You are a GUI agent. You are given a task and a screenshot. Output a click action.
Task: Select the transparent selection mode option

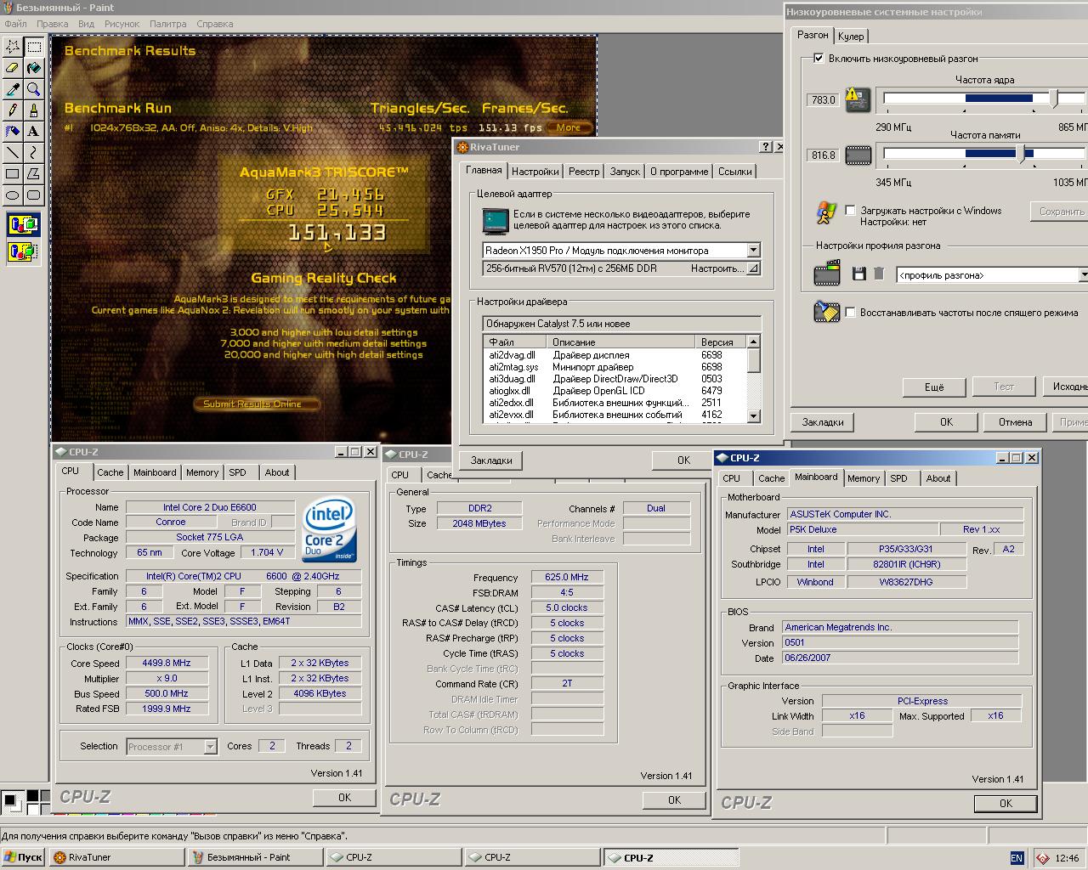(23, 251)
